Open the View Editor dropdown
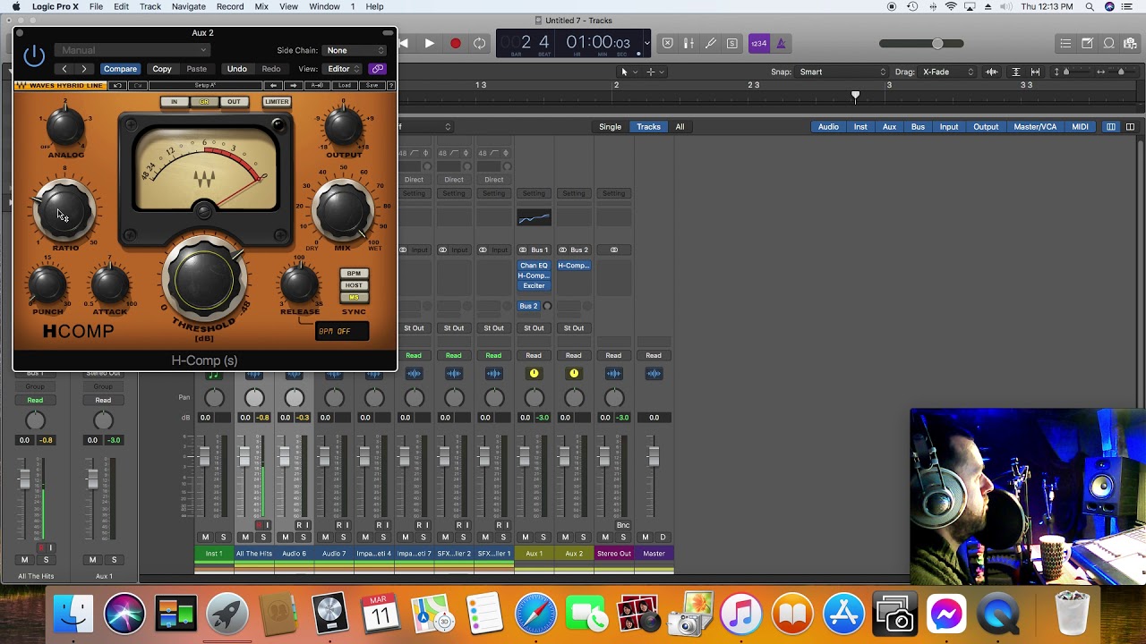Viewport: 1146px width, 644px height. 343,69
